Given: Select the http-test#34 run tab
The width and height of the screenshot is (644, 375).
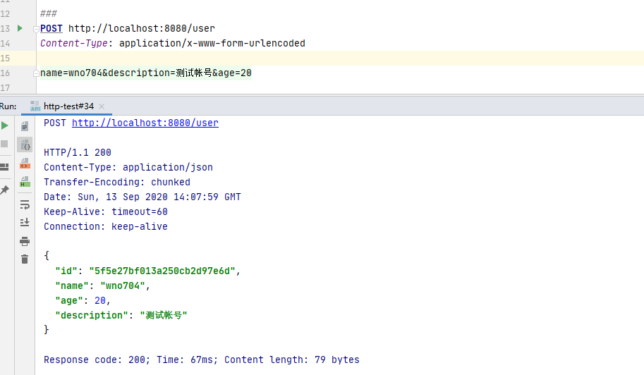Looking at the screenshot, I should pos(68,106).
